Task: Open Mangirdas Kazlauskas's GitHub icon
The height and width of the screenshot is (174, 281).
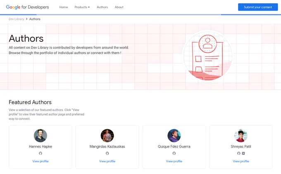Action: click(x=107, y=153)
